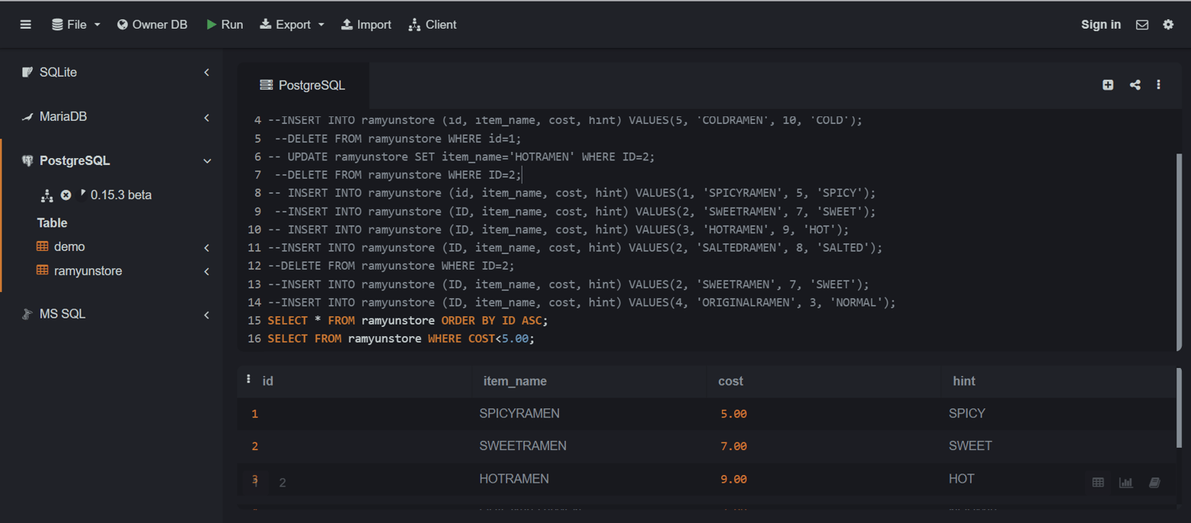Click the SQL editor vertical scrollbar
This screenshot has width=1191, height=523.
[x=1179, y=250]
